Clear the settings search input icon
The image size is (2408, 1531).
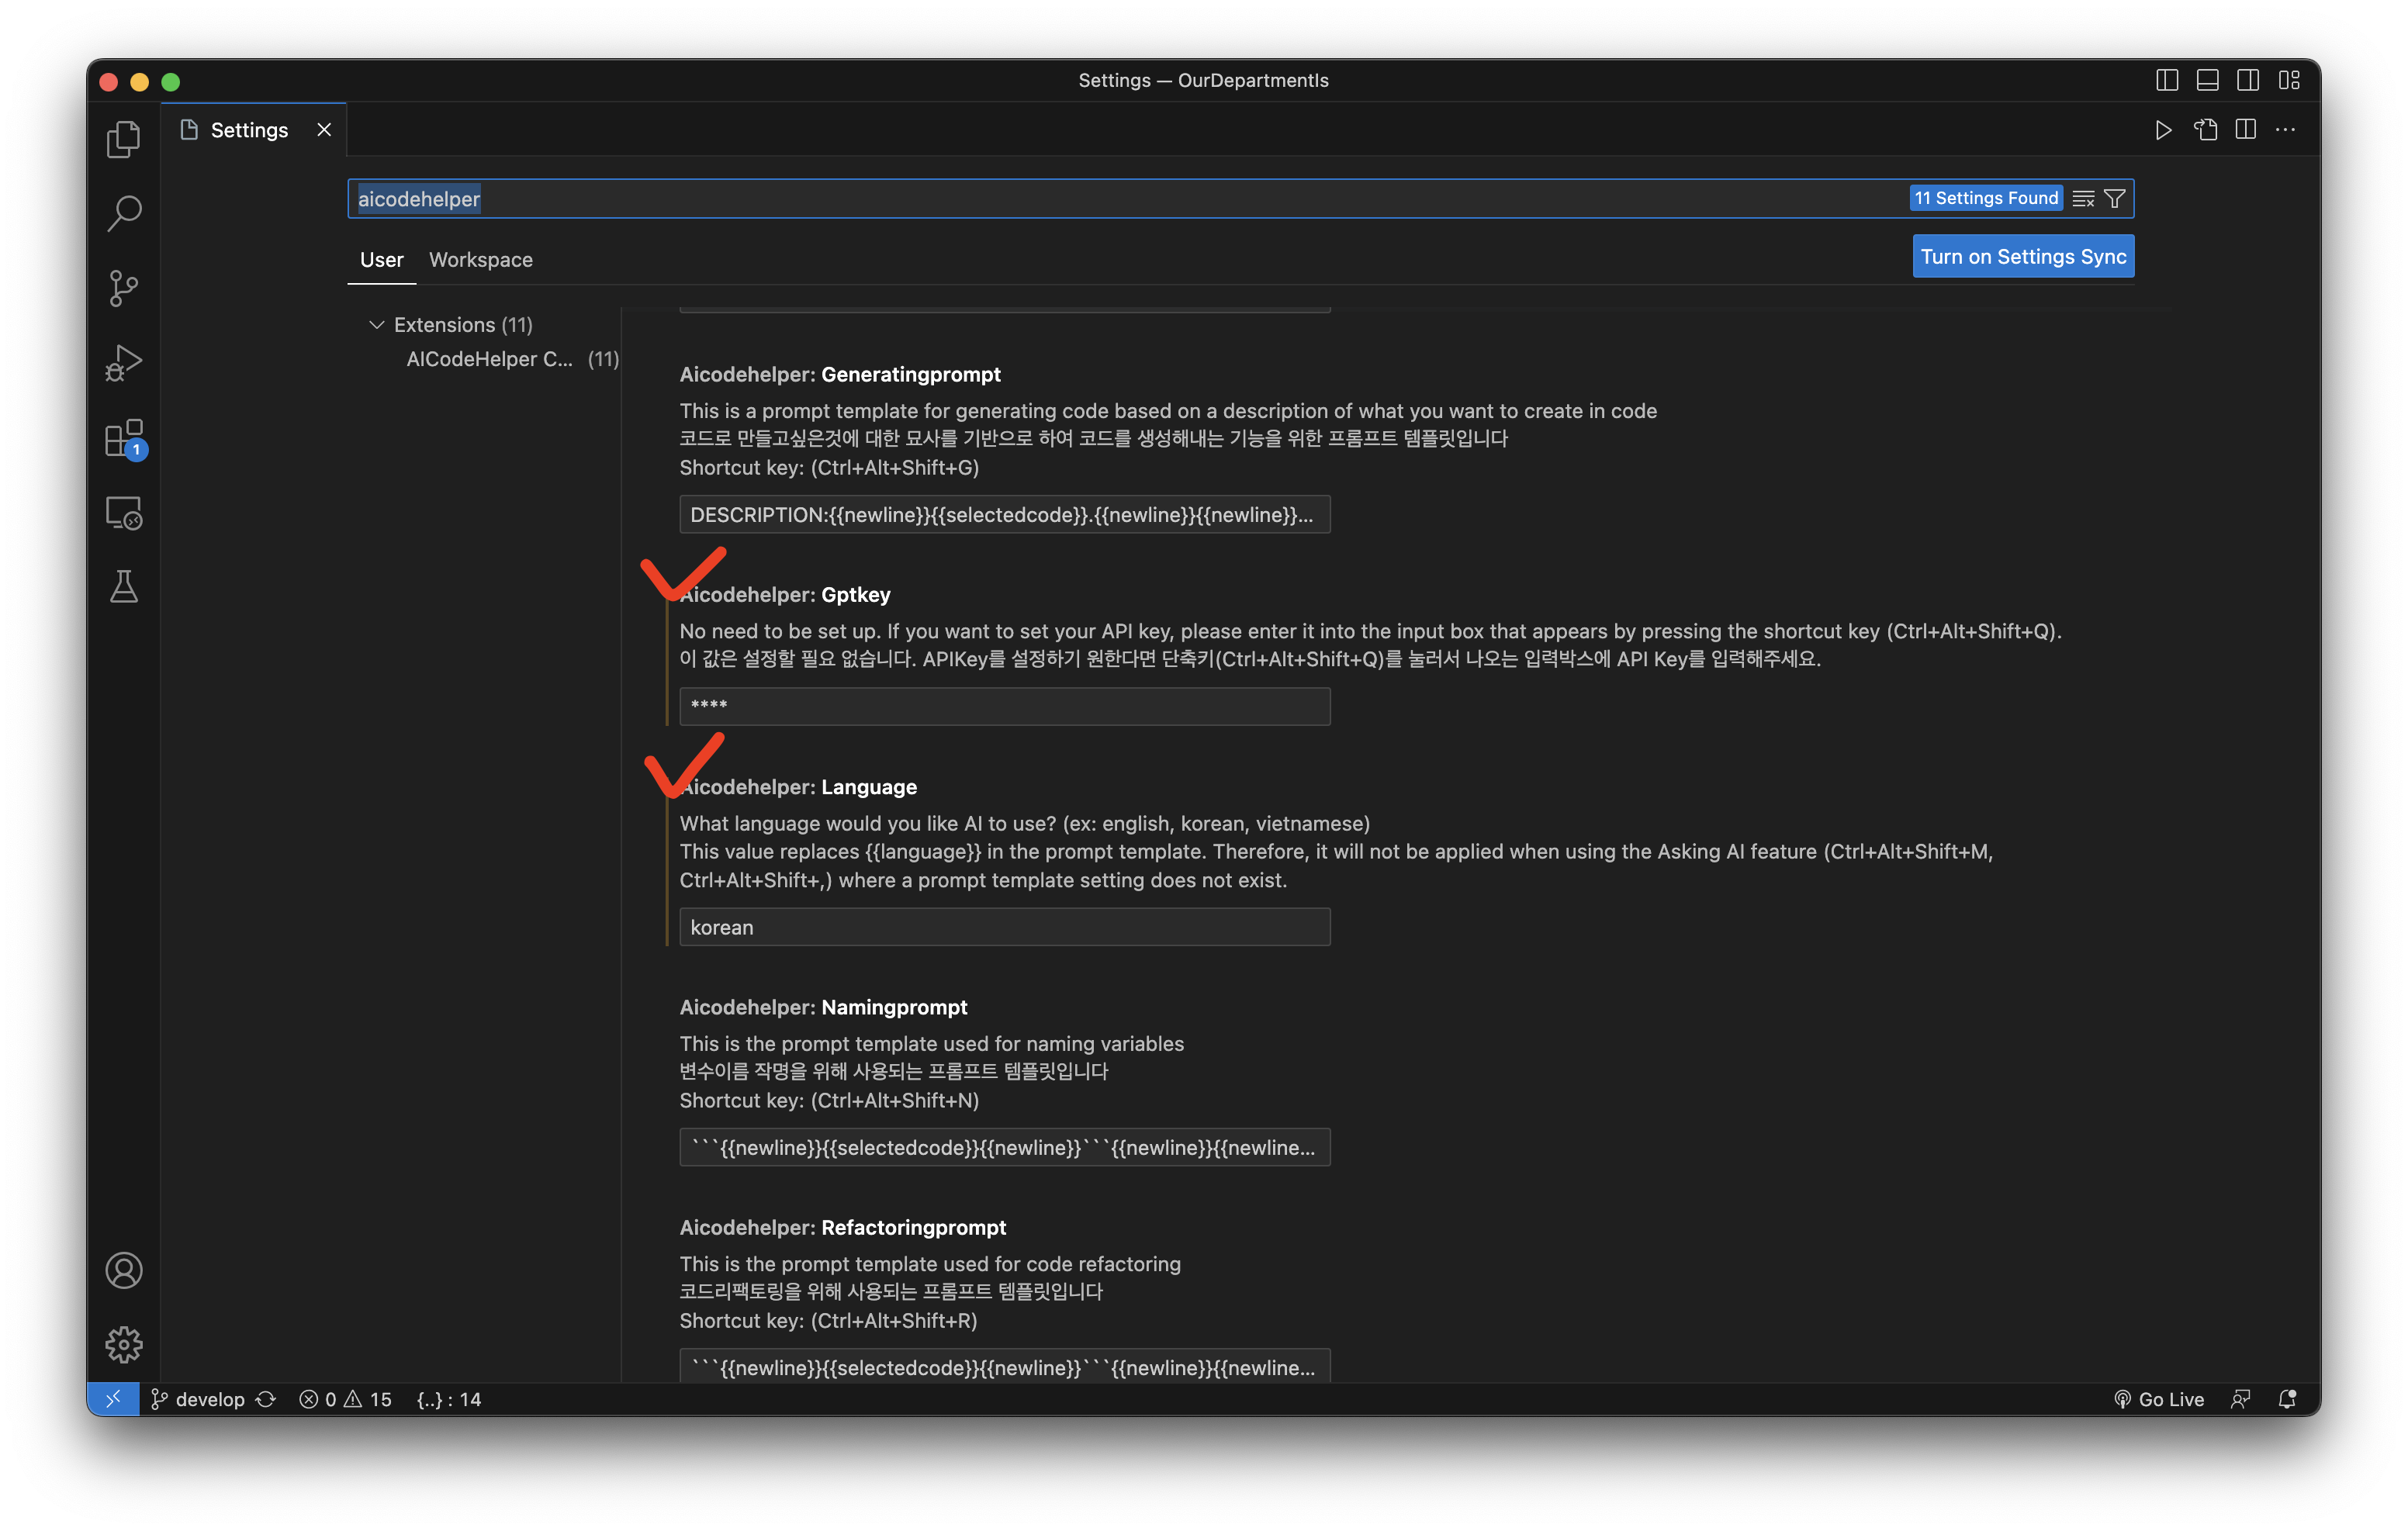click(x=2083, y=199)
